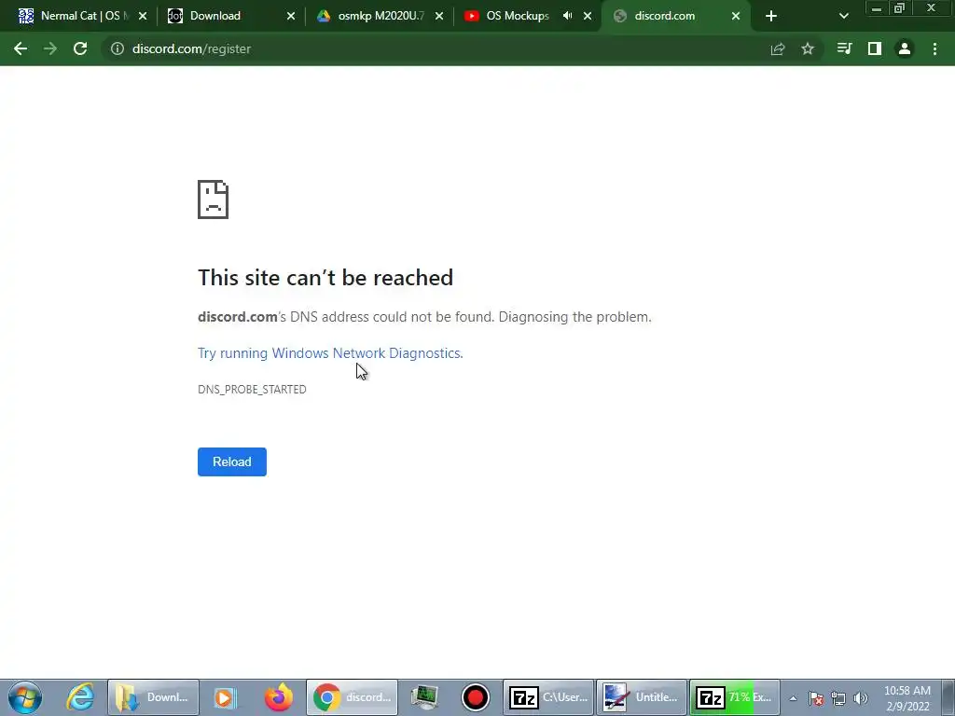Share this page icon
Viewport: 955px width, 716px height.
click(778, 48)
